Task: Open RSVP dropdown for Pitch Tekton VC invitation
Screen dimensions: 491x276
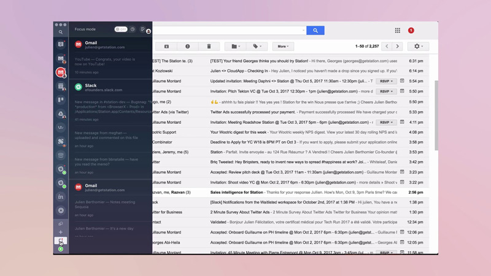Action: tap(386, 91)
